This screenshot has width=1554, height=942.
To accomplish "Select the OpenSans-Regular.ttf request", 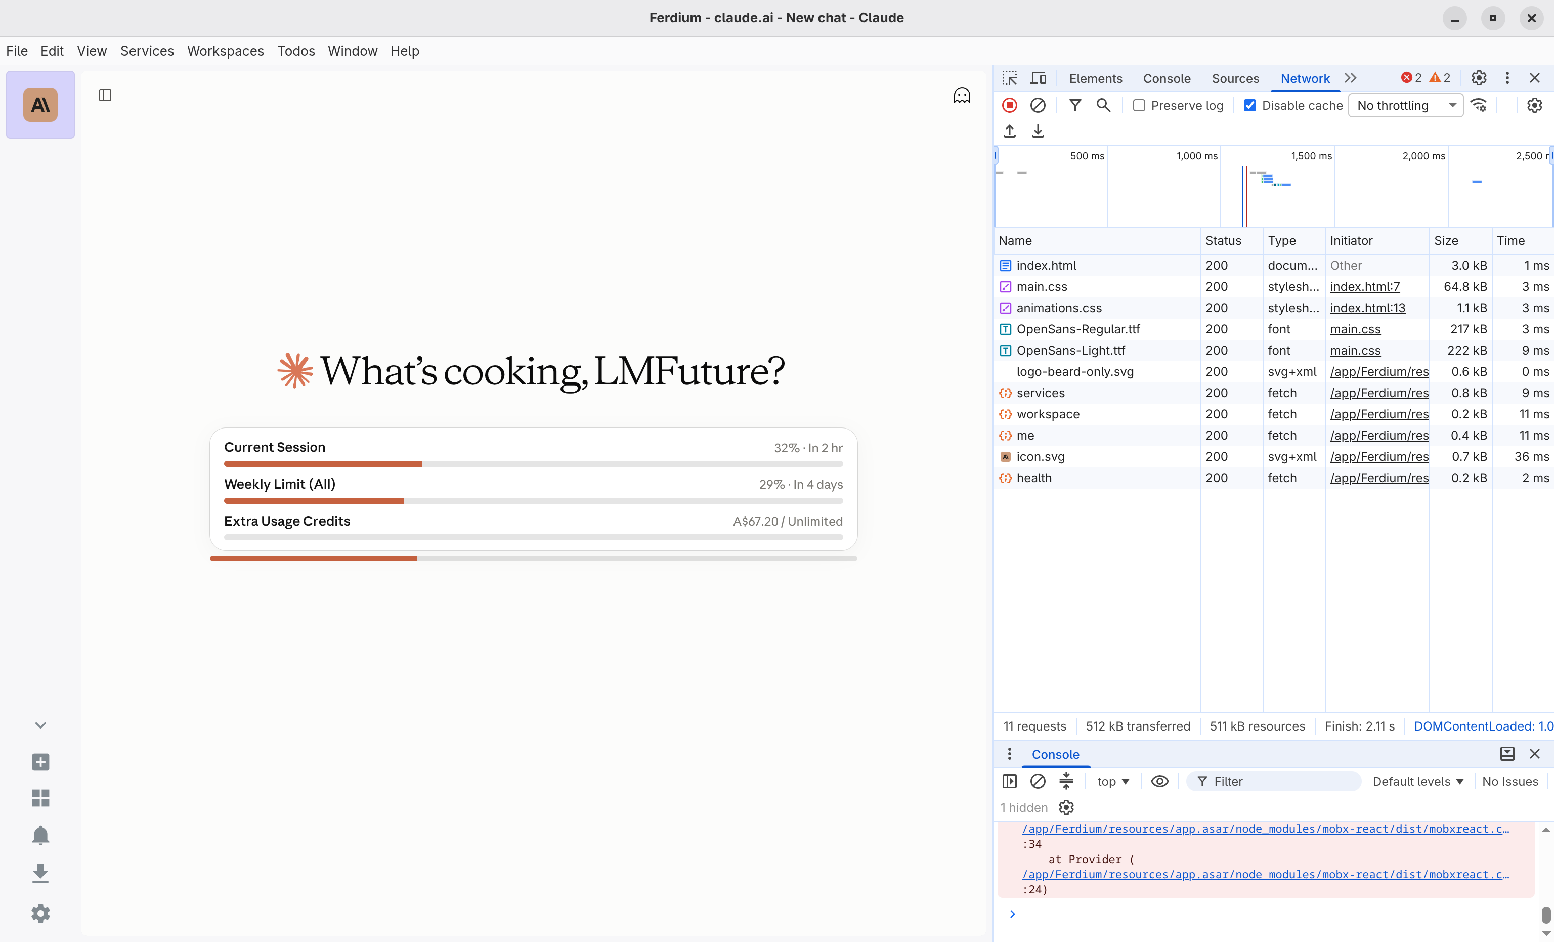I will pyautogui.click(x=1273, y=329).
